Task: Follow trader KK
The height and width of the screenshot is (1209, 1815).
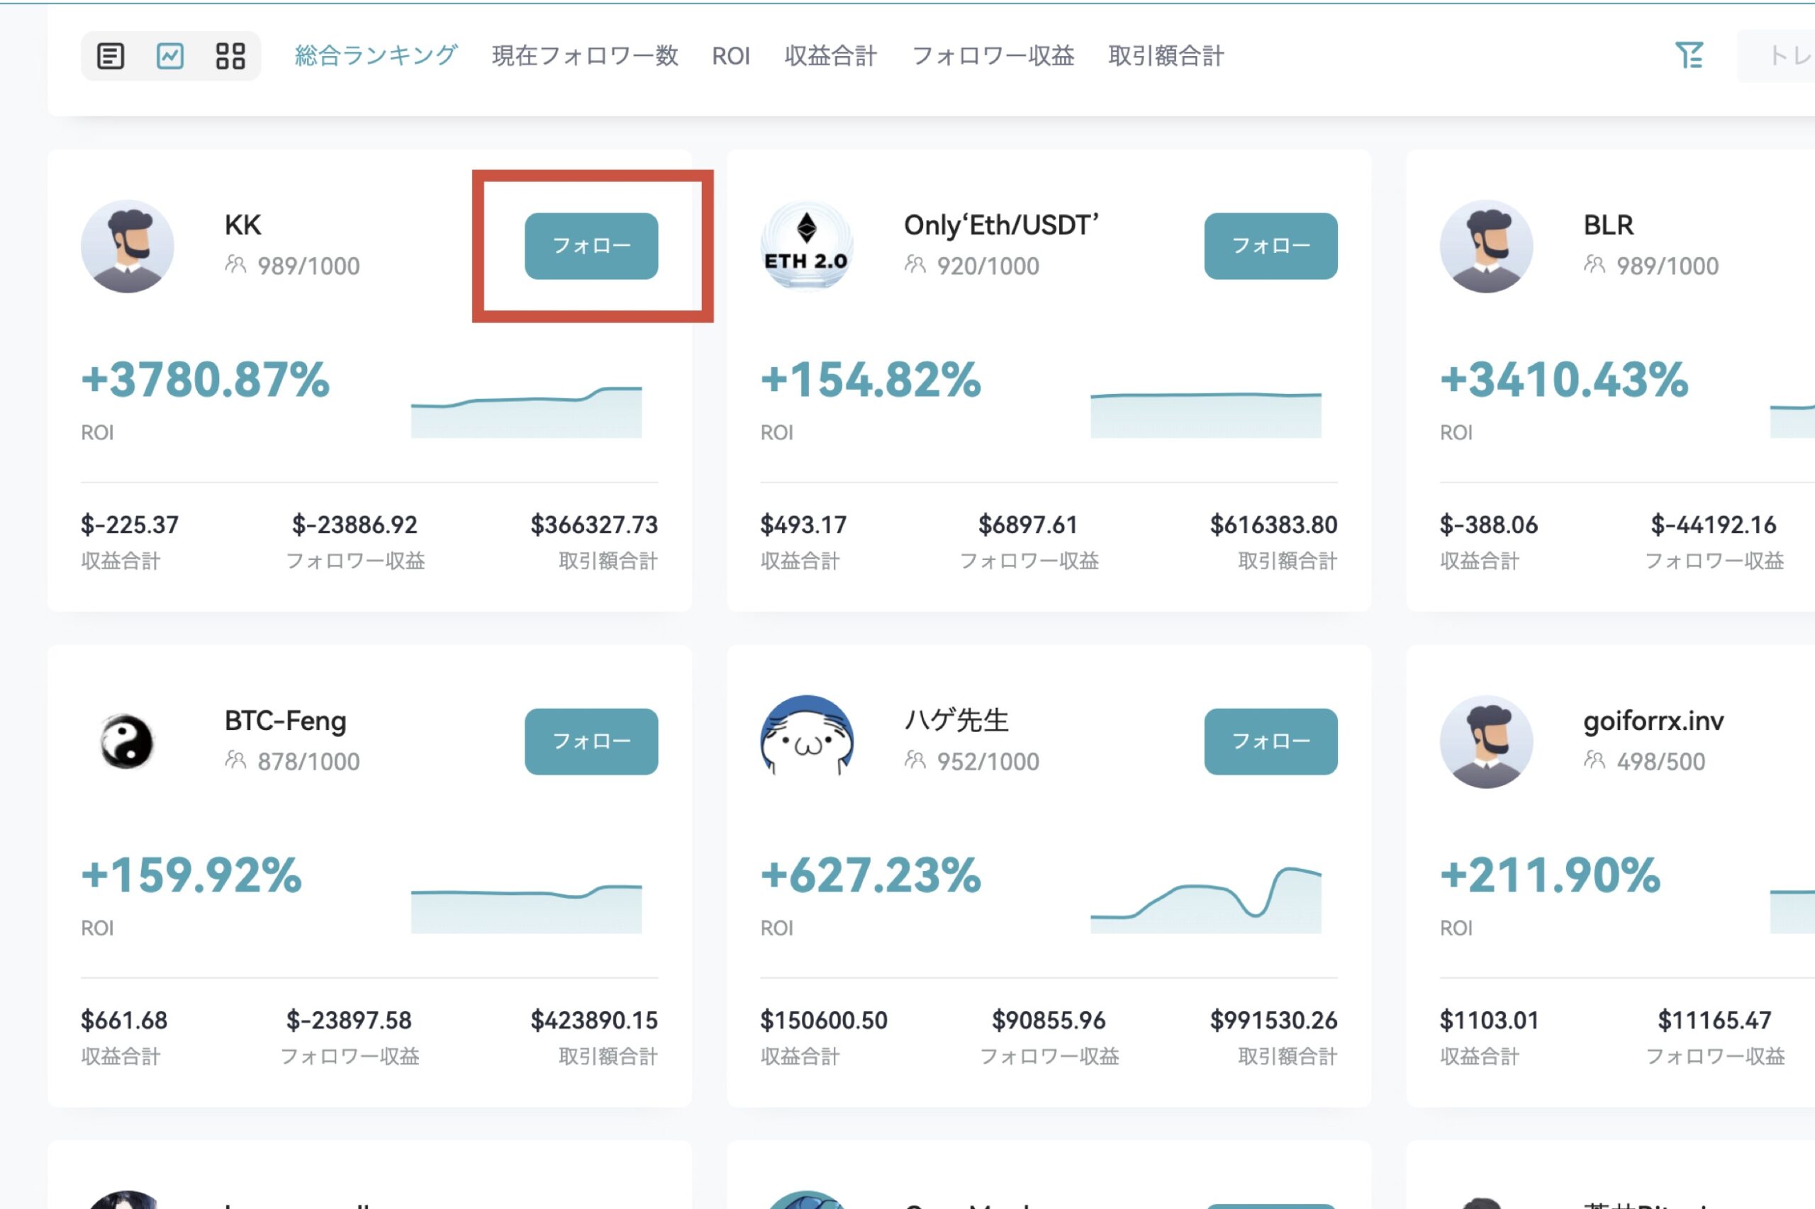Action: (x=591, y=245)
